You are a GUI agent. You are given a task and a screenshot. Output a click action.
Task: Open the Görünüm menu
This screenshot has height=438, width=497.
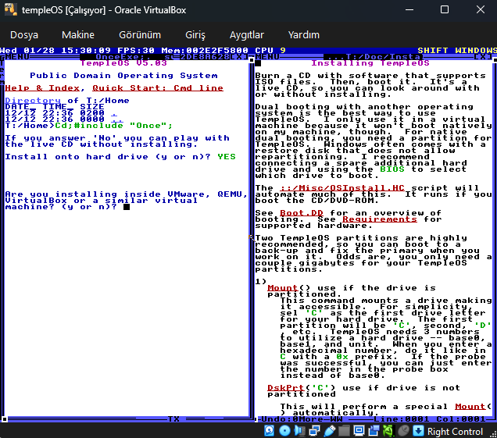click(140, 35)
